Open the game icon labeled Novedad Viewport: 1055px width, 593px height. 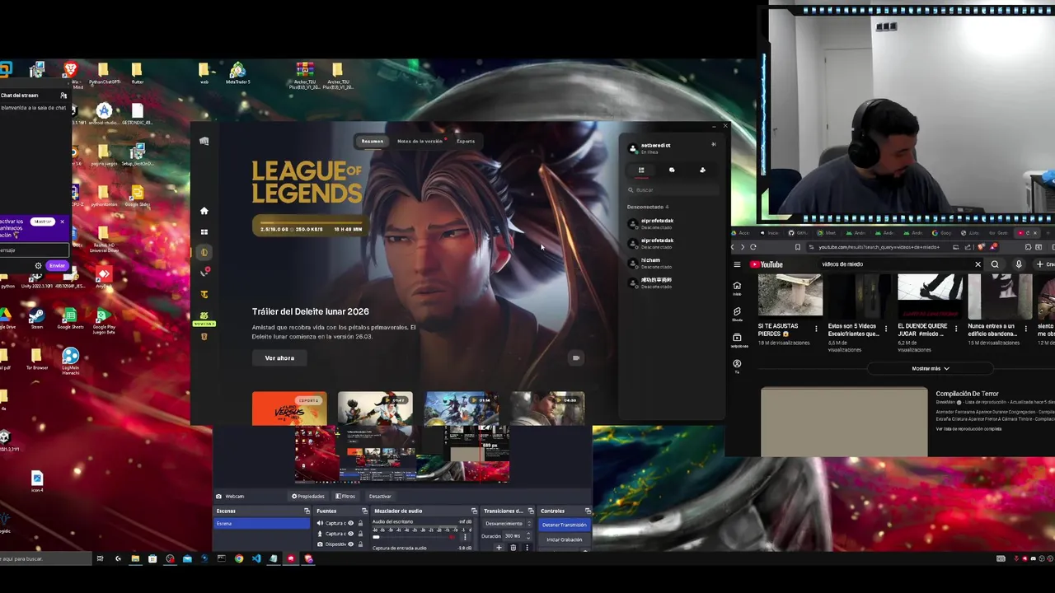[x=204, y=318]
